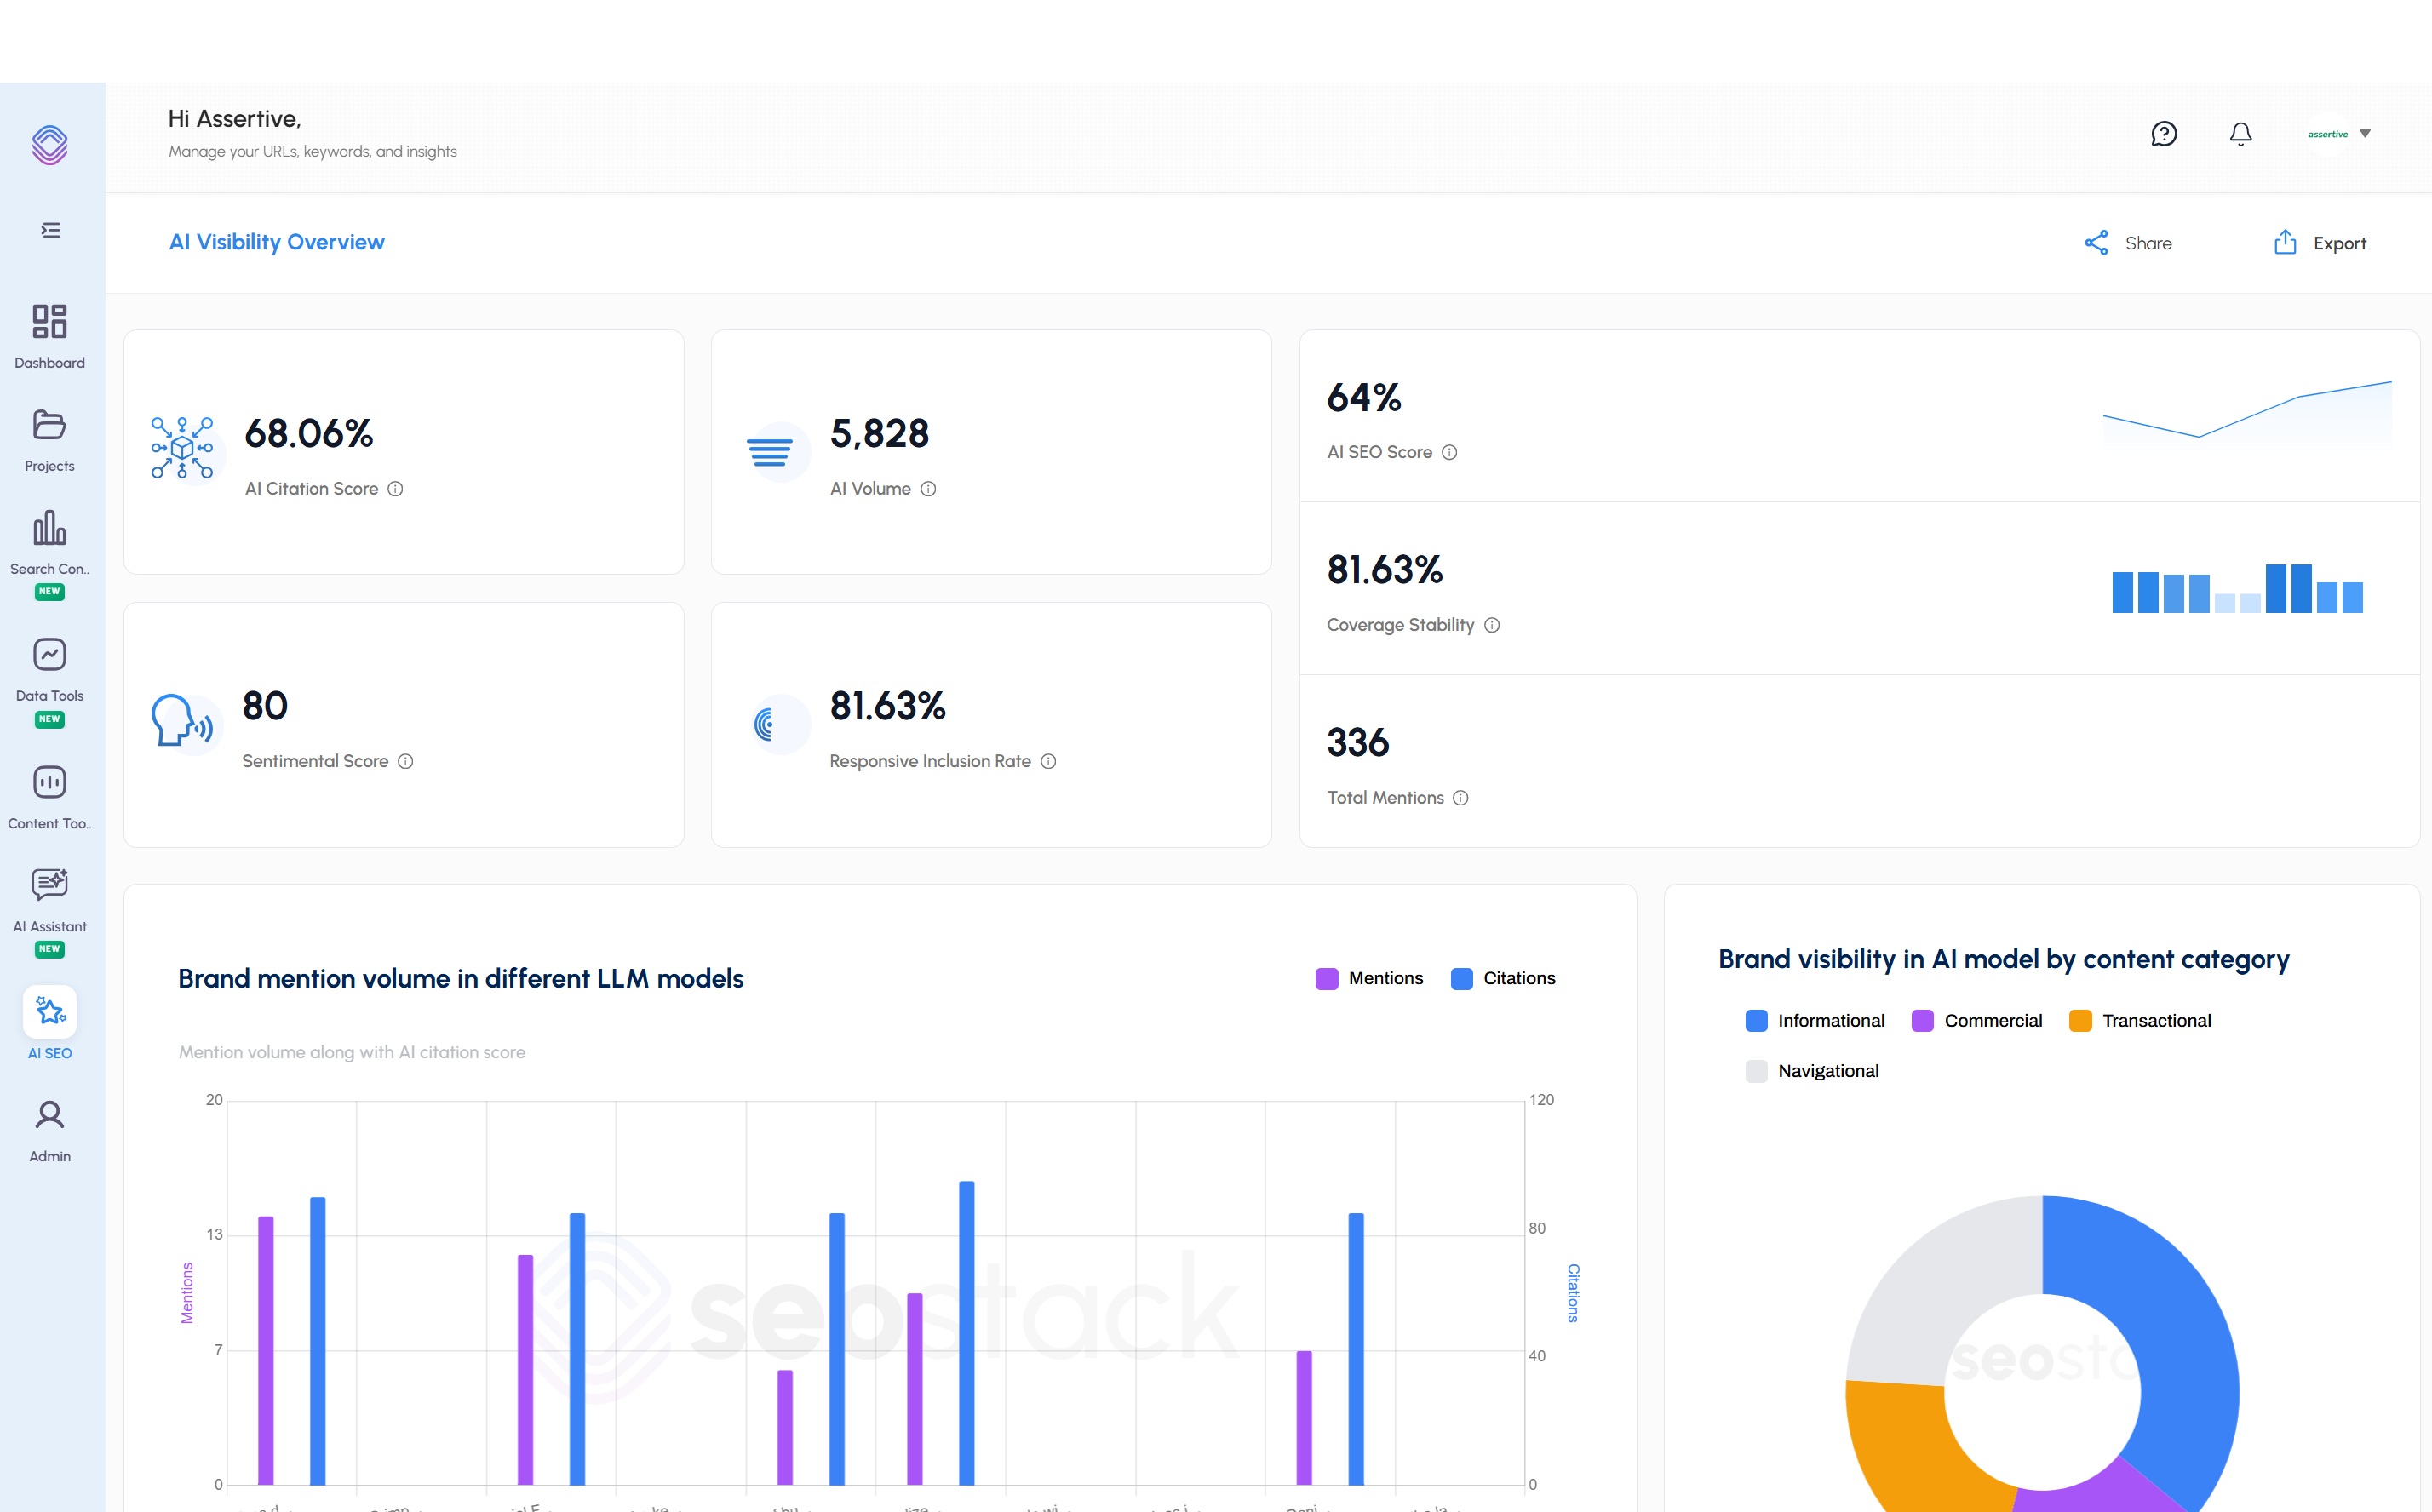Click the Share text button
Screen dimensions: 2432x1512
click(2148, 243)
